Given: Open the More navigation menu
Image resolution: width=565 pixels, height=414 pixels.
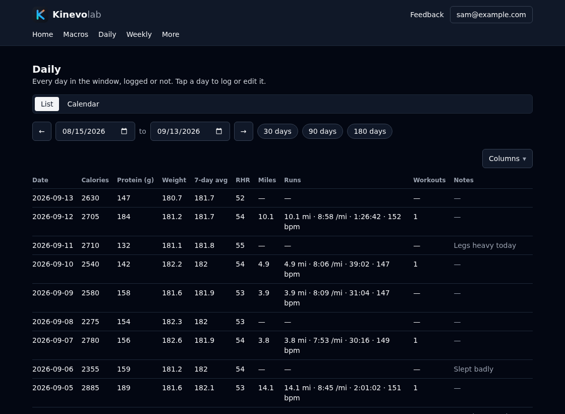Looking at the screenshot, I should click(171, 34).
